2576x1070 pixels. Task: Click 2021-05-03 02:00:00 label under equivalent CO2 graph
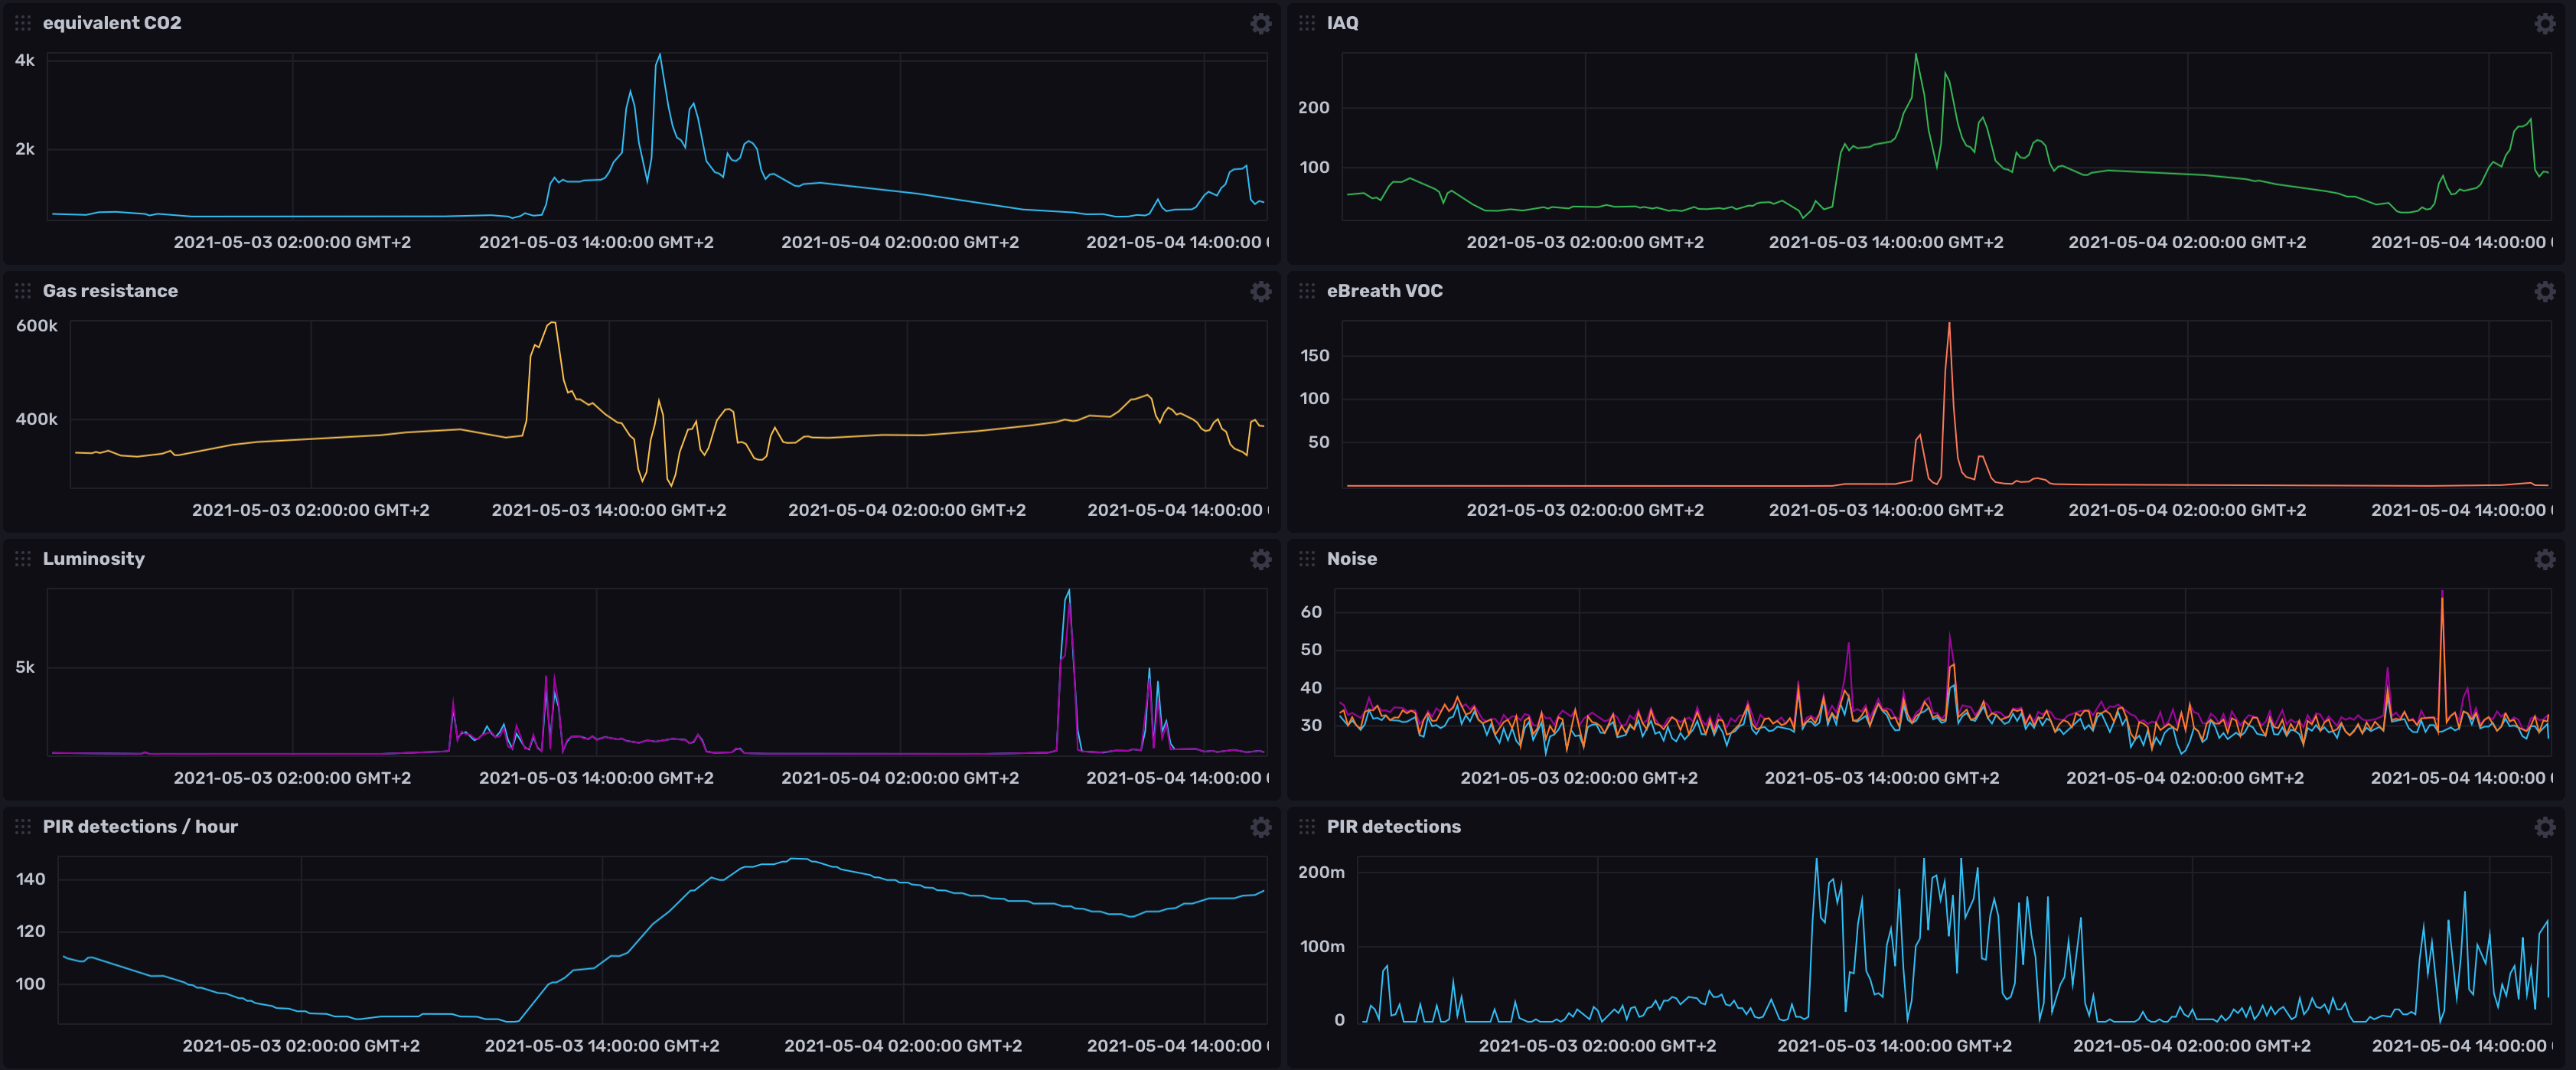pyautogui.click(x=292, y=242)
